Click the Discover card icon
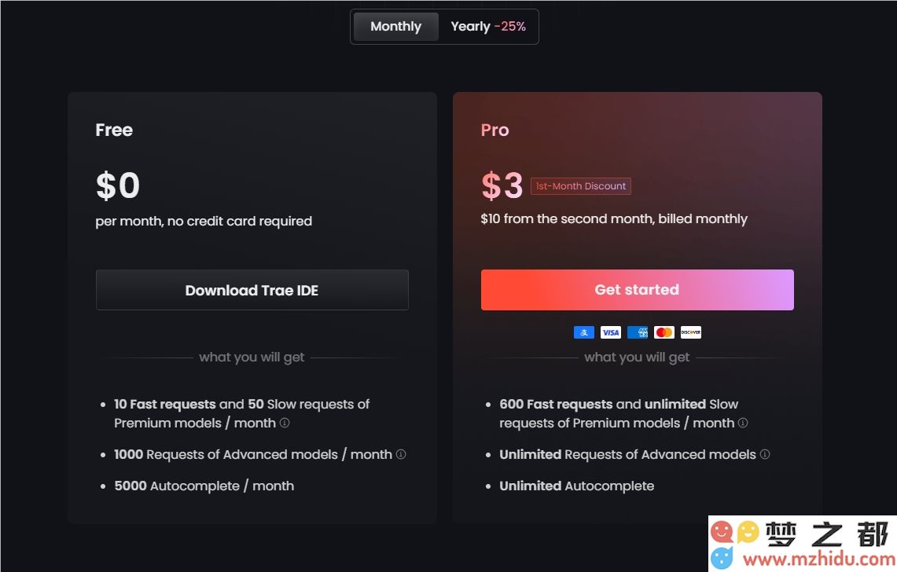This screenshot has height=572, width=897. pos(690,332)
